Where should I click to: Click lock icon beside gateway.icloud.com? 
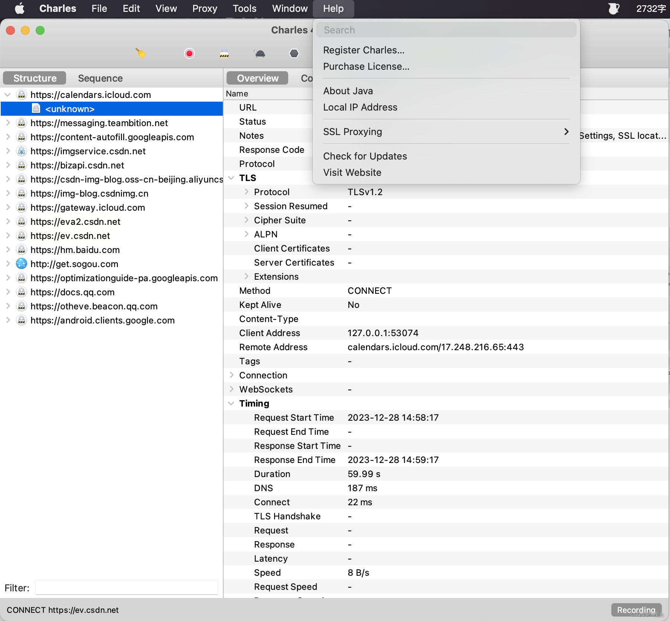click(x=22, y=207)
